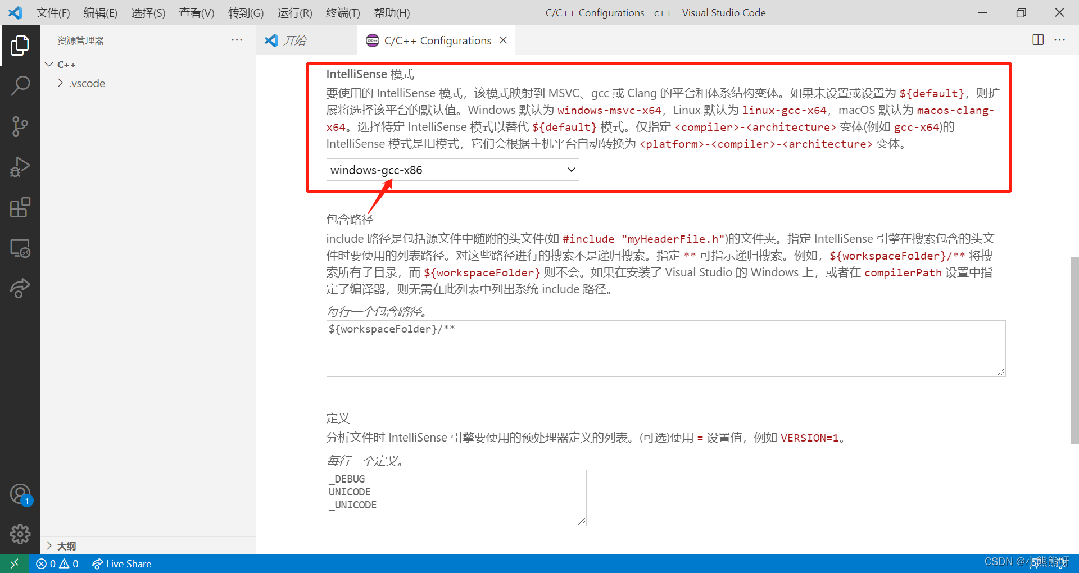Viewport: 1079px width, 573px height.
Task: Open the Manage gear icon
Action: click(x=20, y=534)
